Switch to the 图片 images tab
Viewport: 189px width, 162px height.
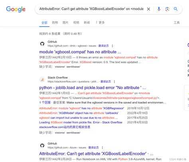coord(65,23)
